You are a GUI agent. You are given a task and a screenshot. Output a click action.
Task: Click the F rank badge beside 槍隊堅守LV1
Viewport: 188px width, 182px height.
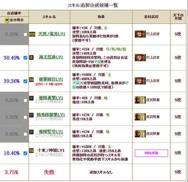pyautogui.click(x=31, y=132)
